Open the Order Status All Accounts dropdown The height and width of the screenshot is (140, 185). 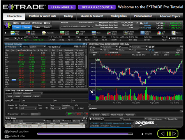tap(29, 121)
